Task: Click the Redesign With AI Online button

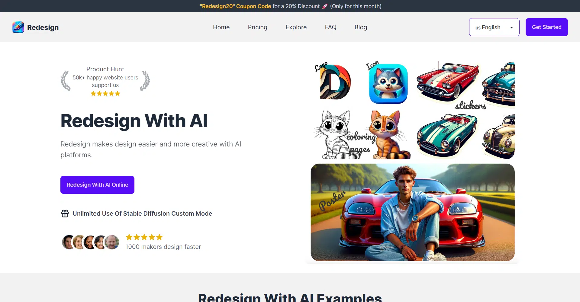Action: [97, 185]
